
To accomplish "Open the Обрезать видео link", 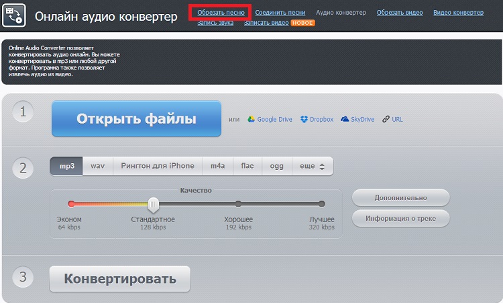I will coord(400,13).
